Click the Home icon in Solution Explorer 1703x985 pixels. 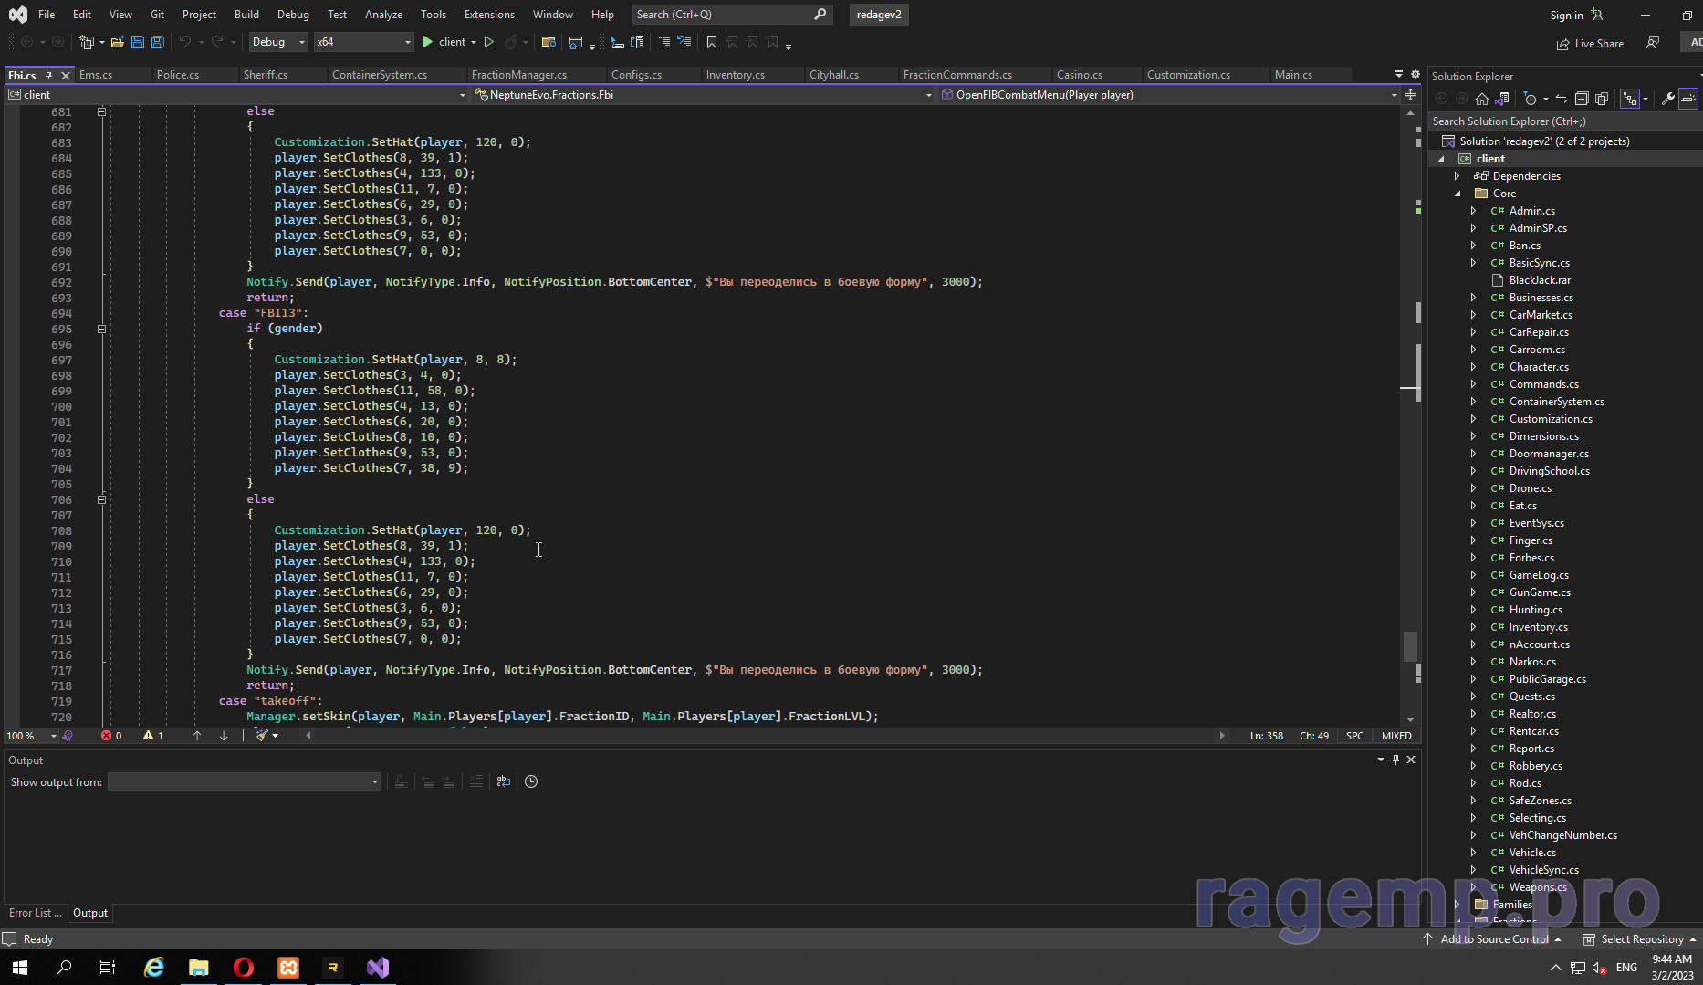click(1481, 99)
